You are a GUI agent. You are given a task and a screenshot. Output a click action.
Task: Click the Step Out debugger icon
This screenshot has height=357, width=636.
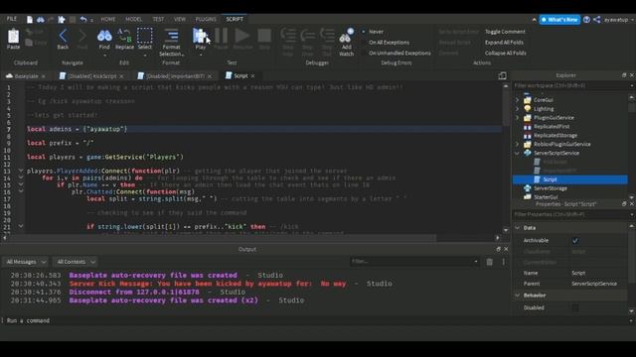[327, 37]
